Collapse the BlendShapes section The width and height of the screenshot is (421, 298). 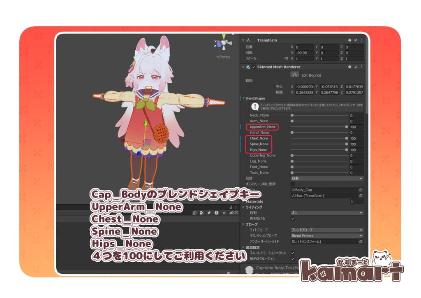243,98
